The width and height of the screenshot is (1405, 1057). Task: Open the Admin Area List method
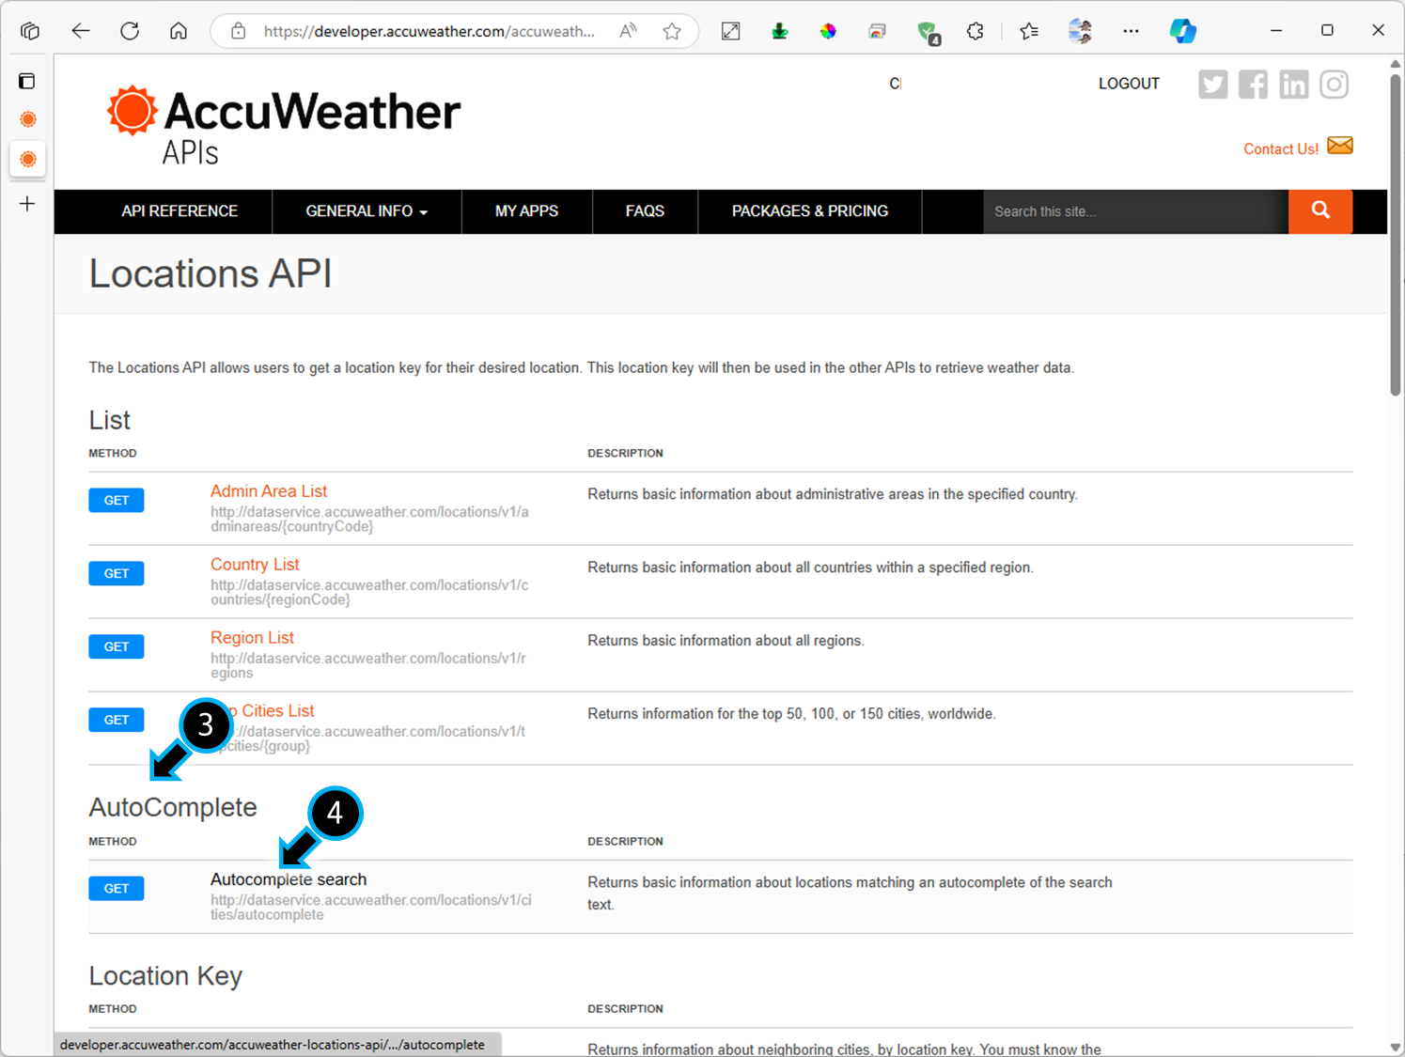coord(269,491)
